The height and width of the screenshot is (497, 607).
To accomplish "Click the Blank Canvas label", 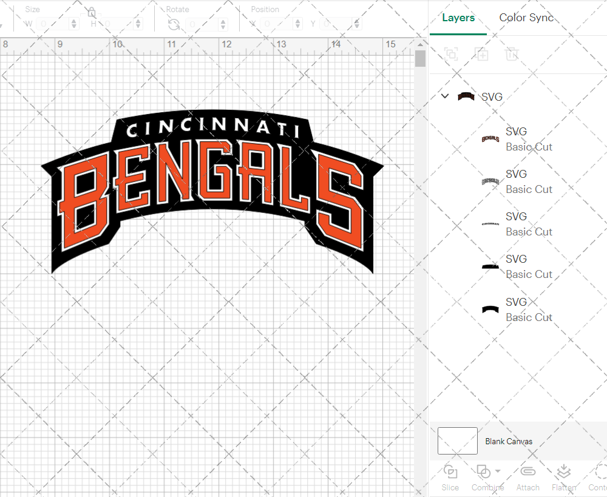I will 509,441.
